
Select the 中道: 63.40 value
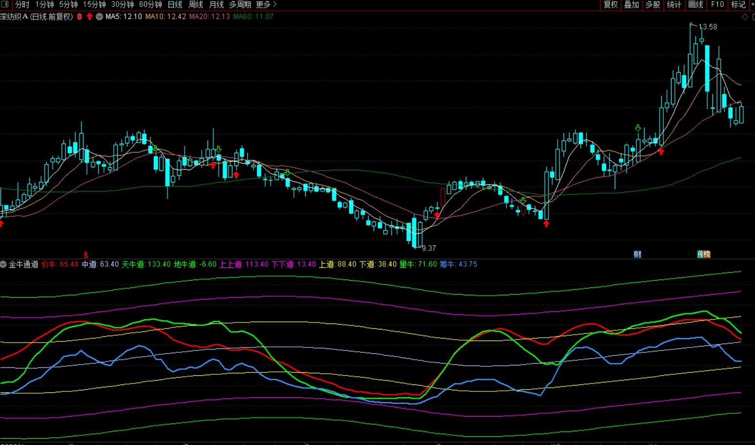[x=100, y=264]
